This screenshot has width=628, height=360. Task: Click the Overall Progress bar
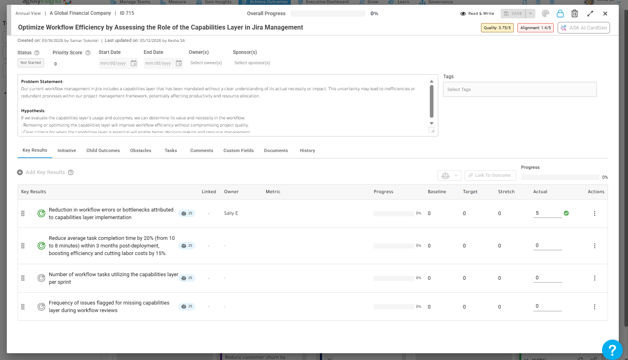pyautogui.click(x=328, y=14)
